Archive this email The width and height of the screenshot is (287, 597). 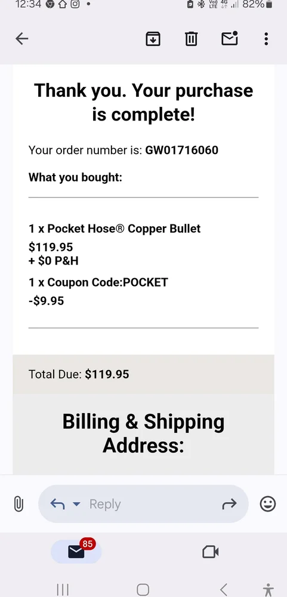[x=153, y=38]
